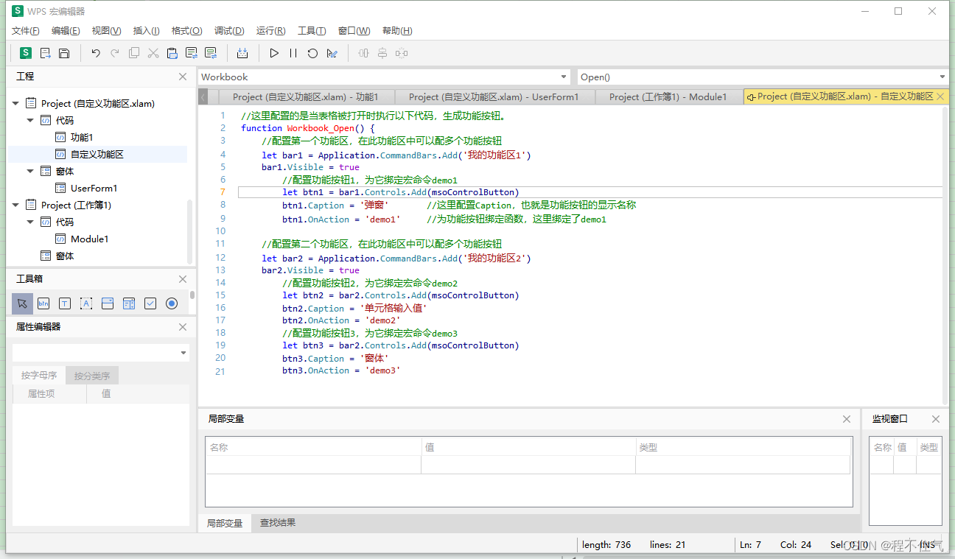
Task: Select the textbox control in the toolbox
Action: (64, 303)
